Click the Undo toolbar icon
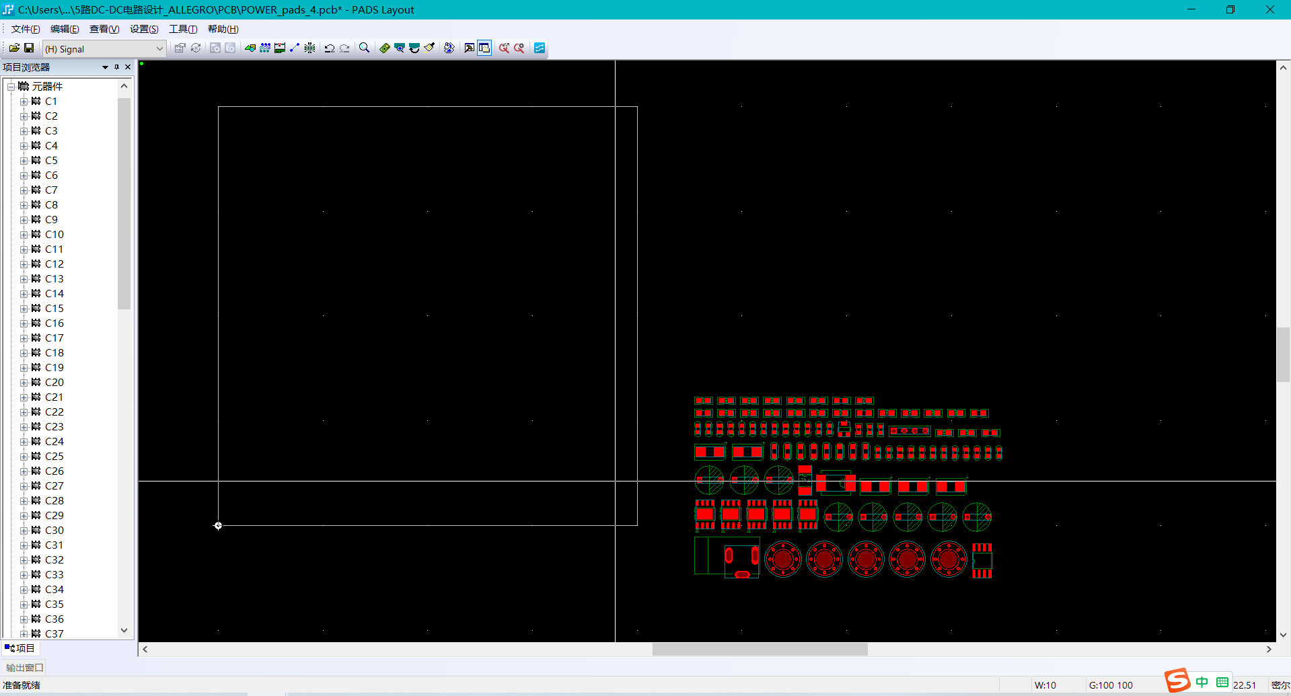Viewport: 1291px width, 696px height. click(x=330, y=48)
